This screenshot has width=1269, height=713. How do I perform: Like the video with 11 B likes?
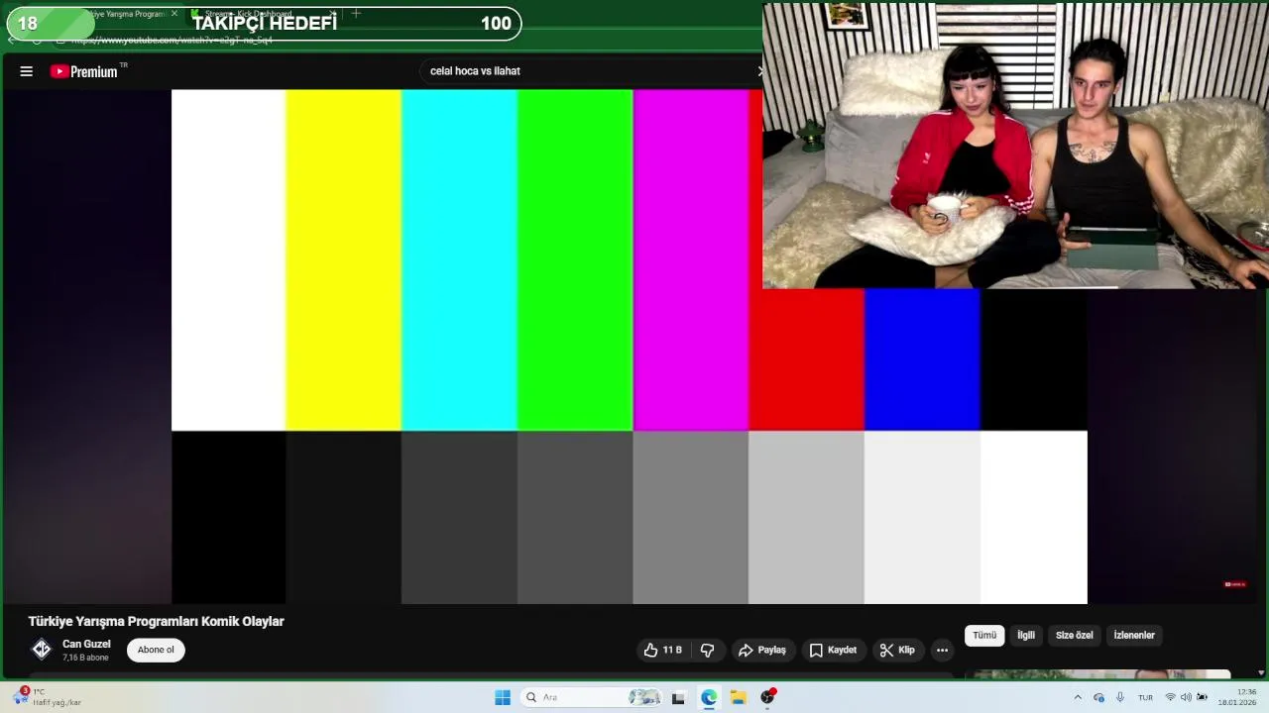click(663, 650)
